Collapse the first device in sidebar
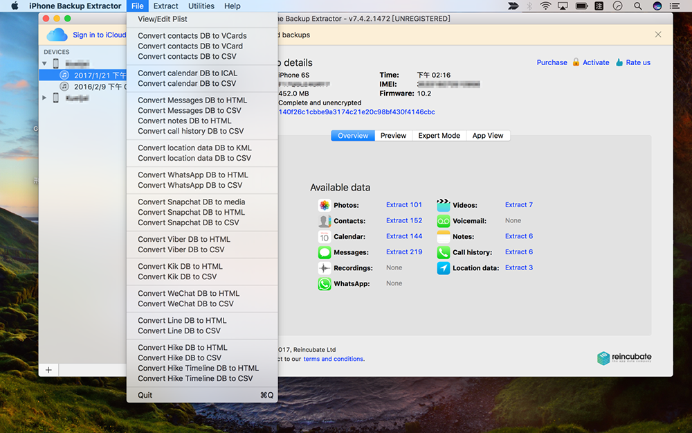This screenshot has height=433, width=692. tap(44, 64)
